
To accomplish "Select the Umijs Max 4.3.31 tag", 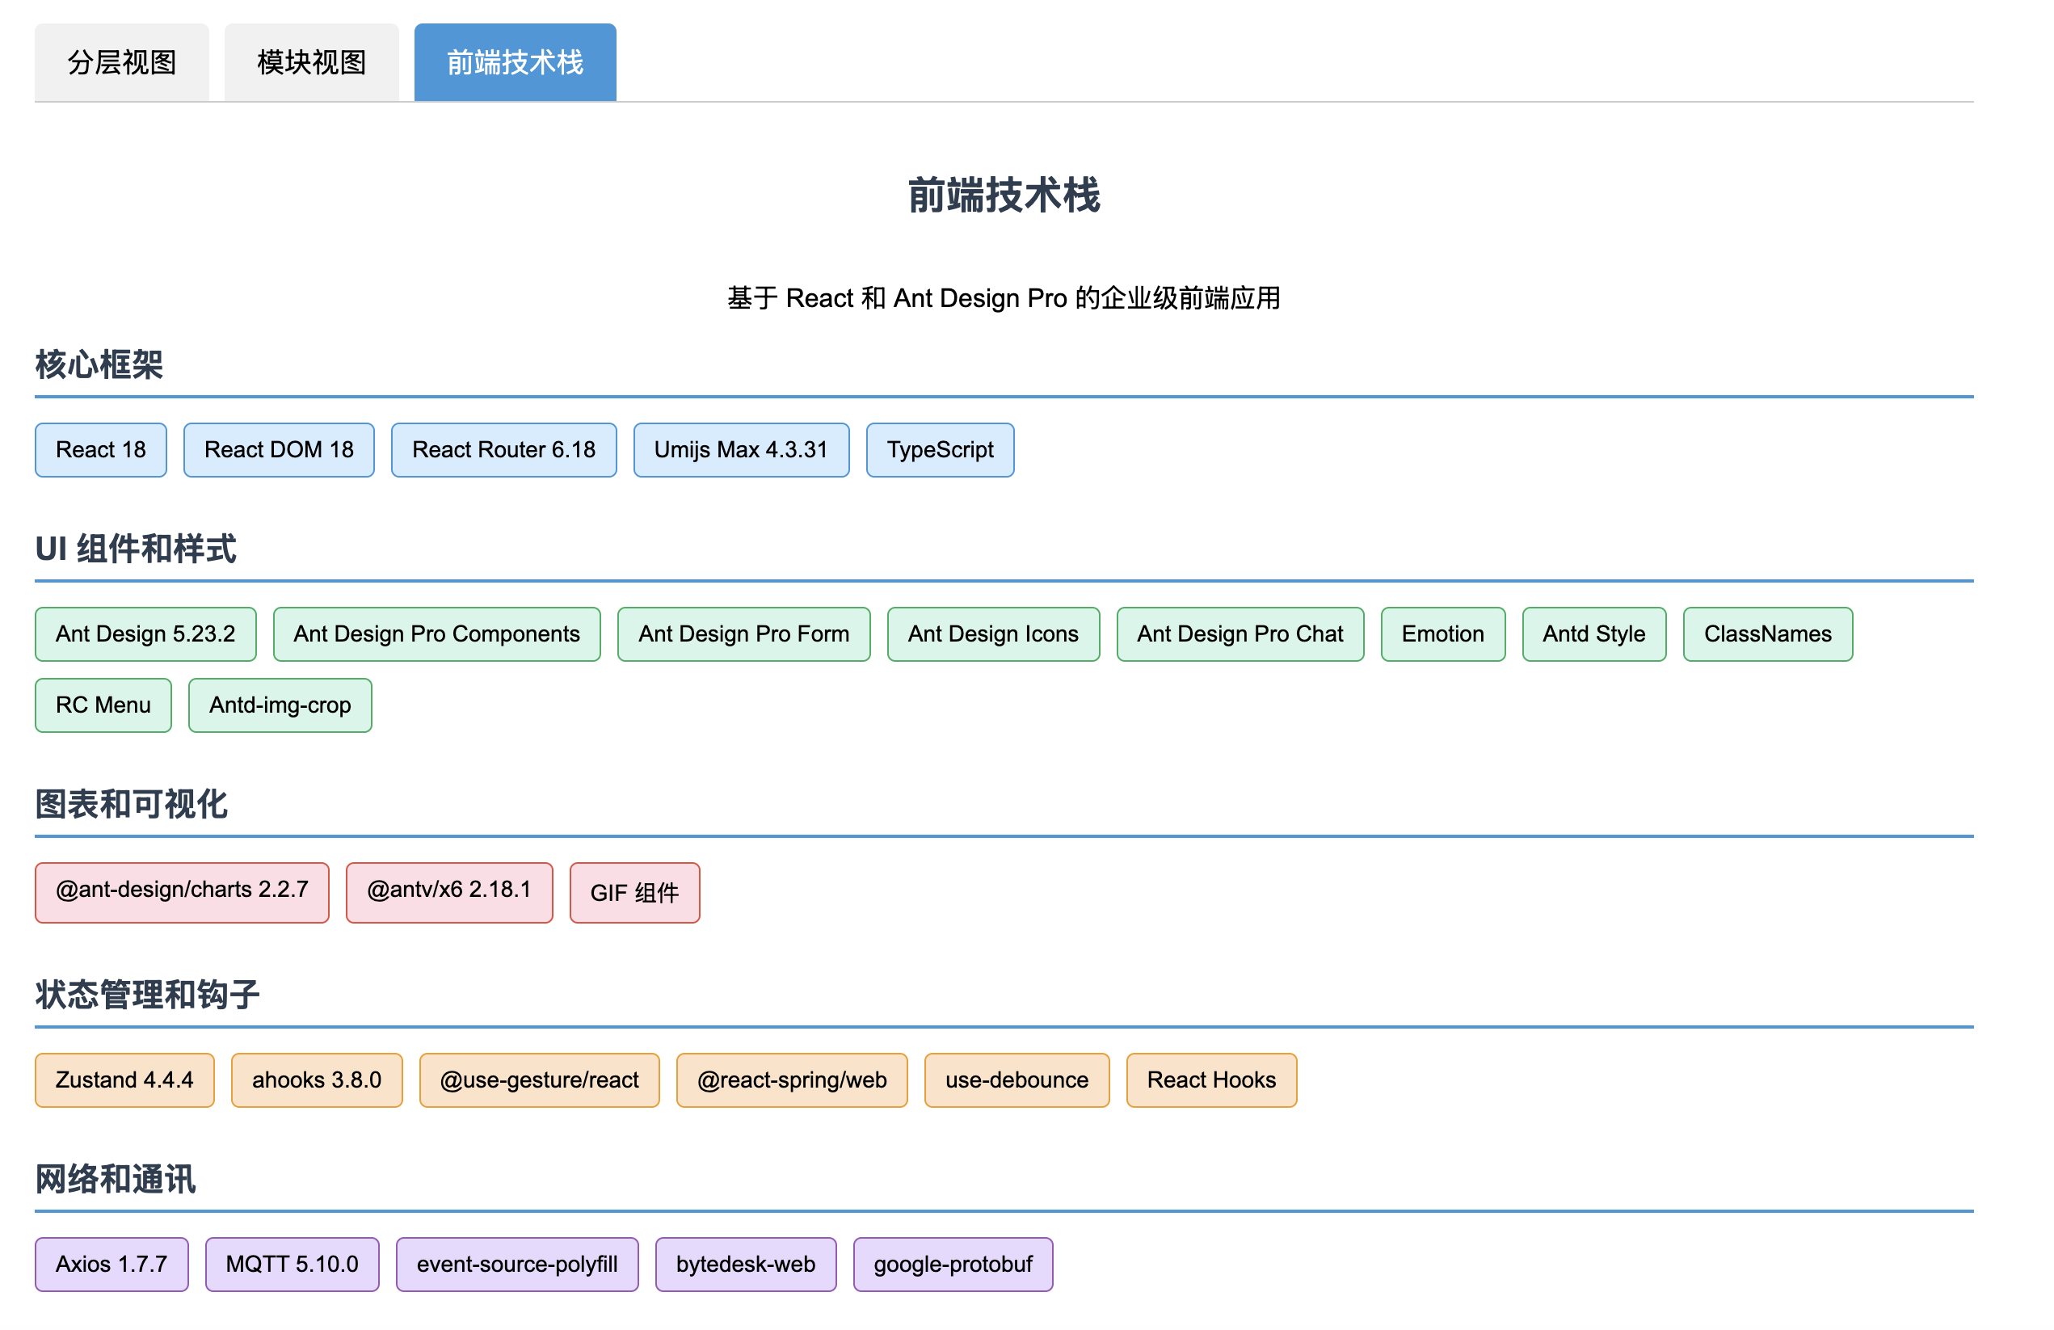I will (x=740, y=449).
